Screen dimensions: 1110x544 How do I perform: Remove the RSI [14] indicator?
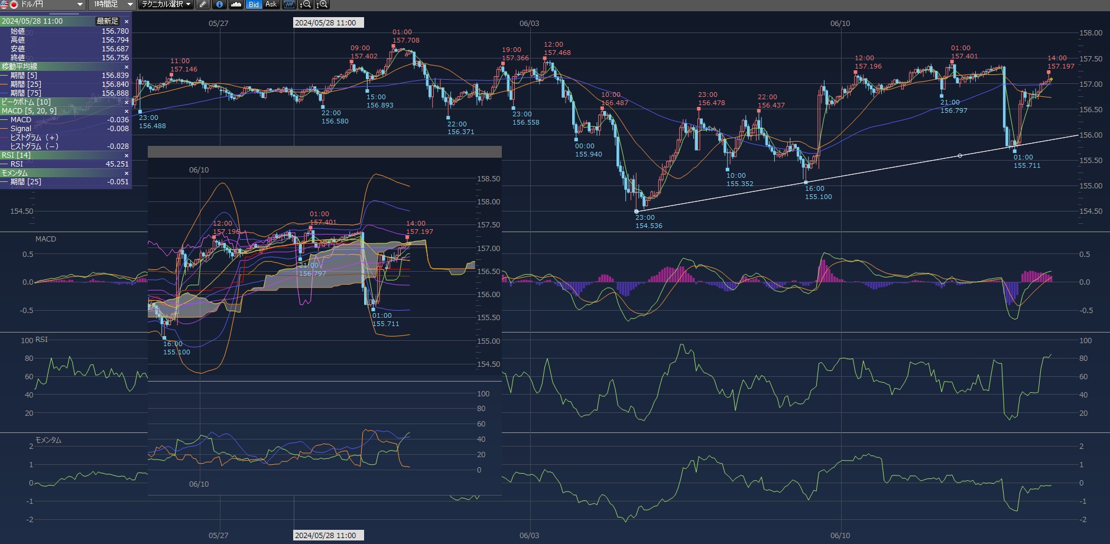tap(126, 155)
